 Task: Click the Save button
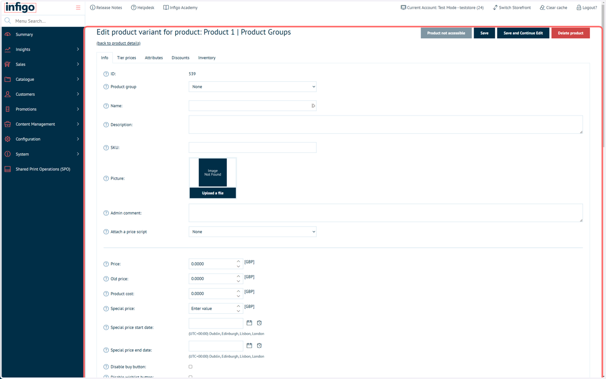(x=484, y=33)
